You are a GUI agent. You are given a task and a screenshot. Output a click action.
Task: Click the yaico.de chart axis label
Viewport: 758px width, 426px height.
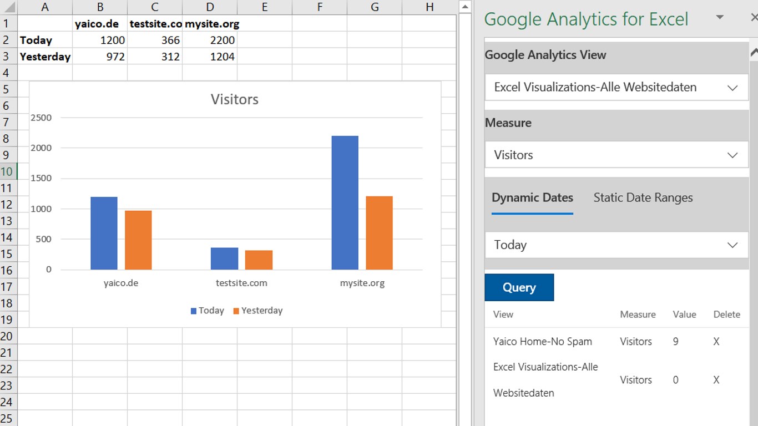pyautogui.click(x=121, y=283)
